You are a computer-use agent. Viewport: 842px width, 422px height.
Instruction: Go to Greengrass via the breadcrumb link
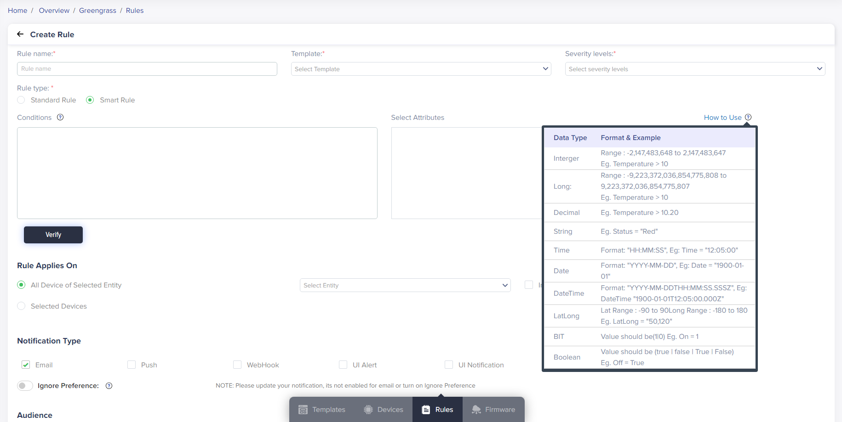[97, 10]
